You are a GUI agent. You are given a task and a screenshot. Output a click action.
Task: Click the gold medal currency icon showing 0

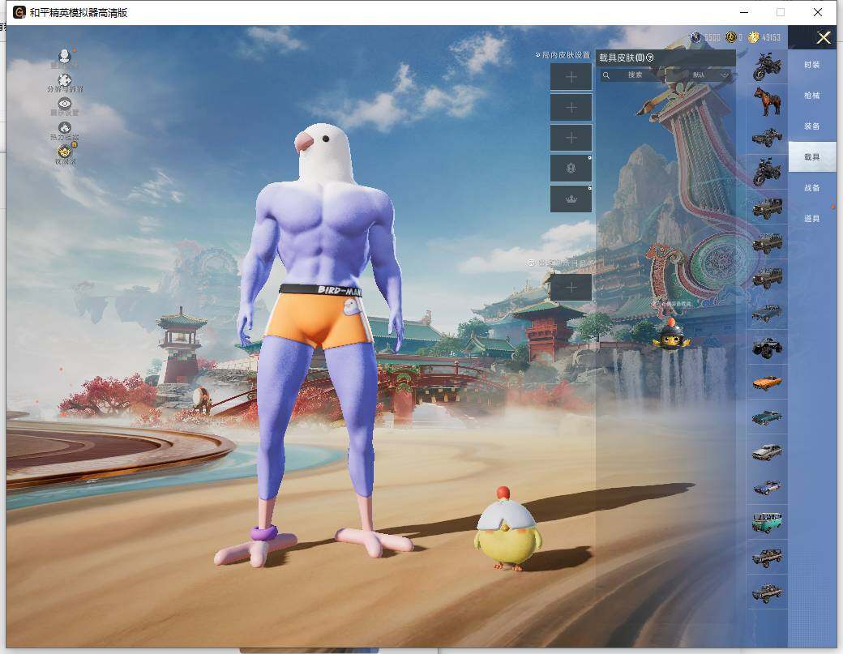point(731,37)
